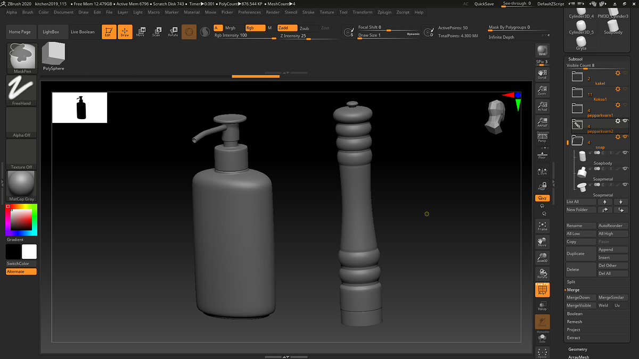Click the BPR render button
The height and width of the screenshot is (359, 639).
click(x=542, y=51)
